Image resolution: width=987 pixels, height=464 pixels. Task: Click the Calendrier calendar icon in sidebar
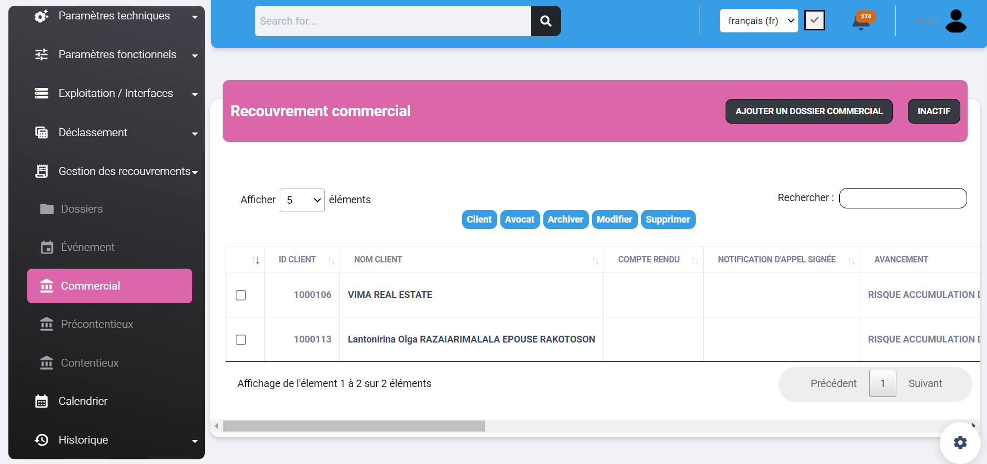point(41,401)
